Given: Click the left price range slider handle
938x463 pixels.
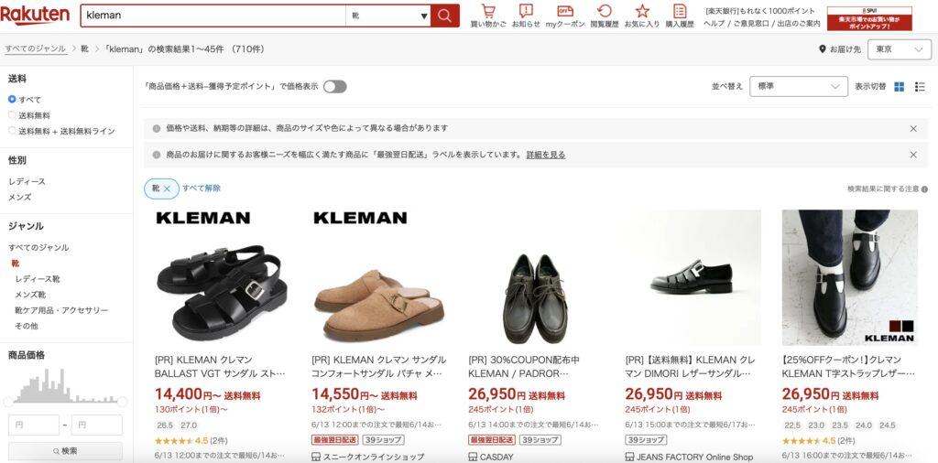Looking at the screenshot, I should pos(8,402).
